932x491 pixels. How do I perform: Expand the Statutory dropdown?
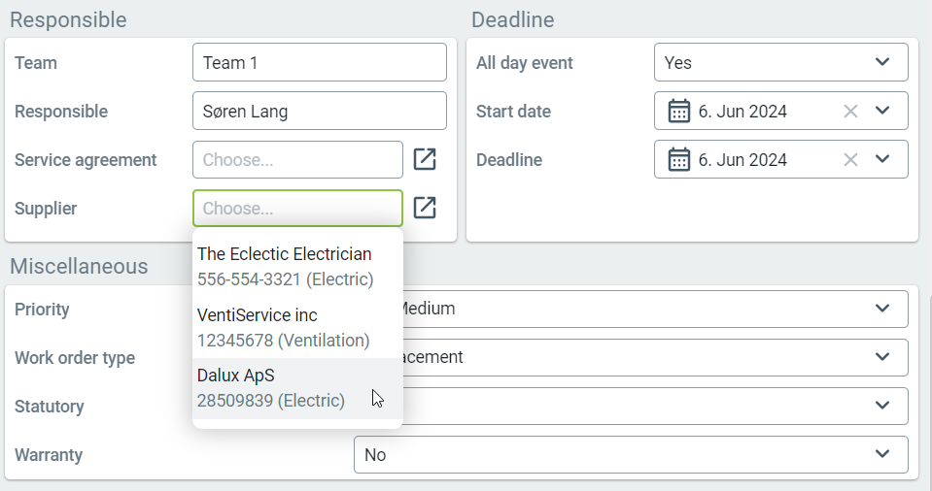(x=881, y=406)
